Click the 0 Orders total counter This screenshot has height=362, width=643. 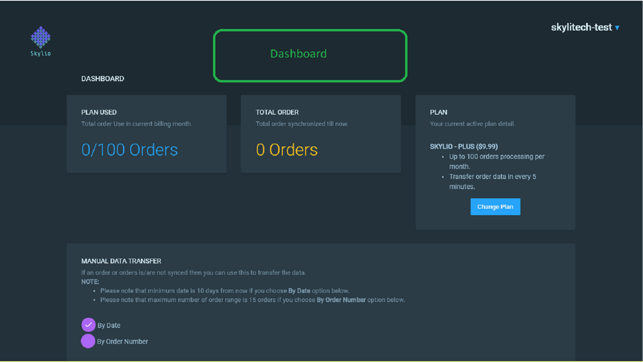click(x=287, y=149)
